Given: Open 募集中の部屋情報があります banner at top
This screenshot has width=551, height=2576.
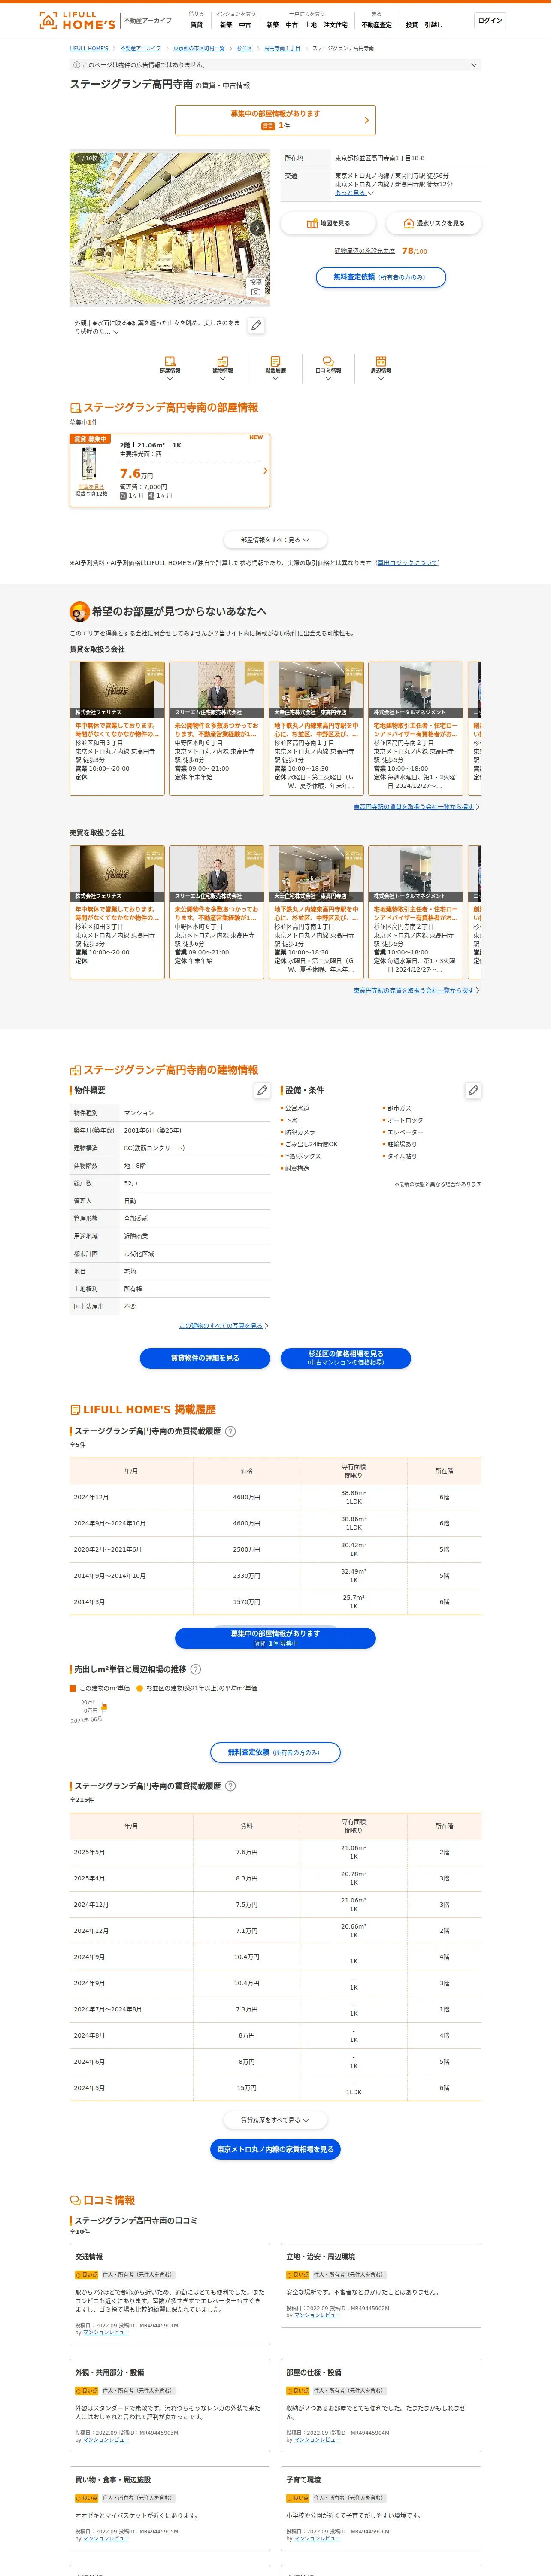Looking at the screenshot, I should tap(275, 120).
